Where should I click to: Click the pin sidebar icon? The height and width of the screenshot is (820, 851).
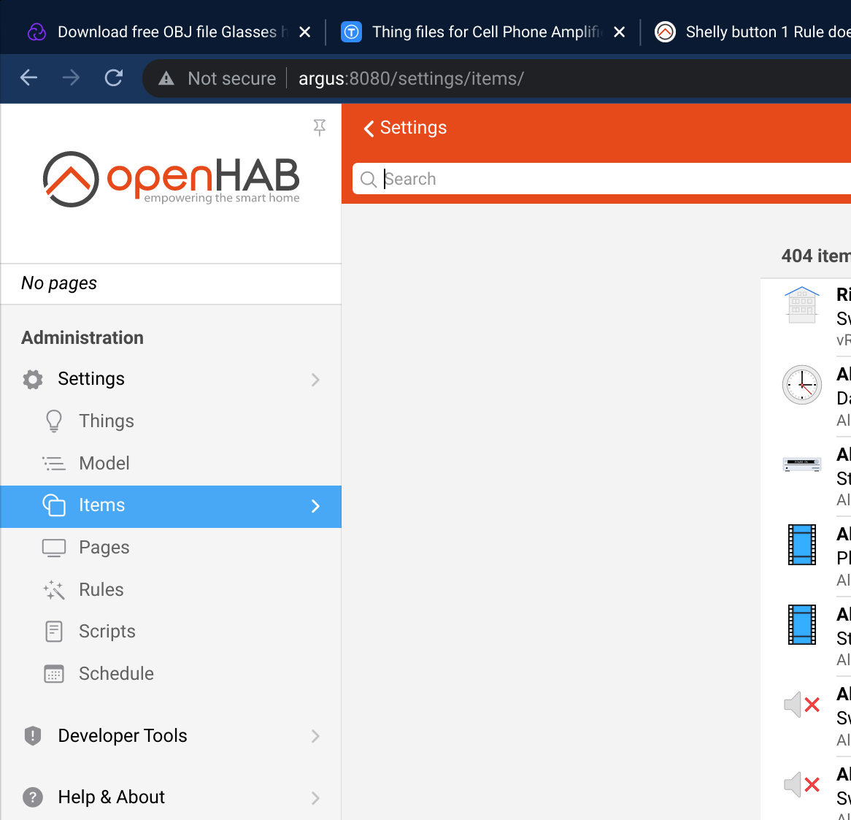[319, 128]
